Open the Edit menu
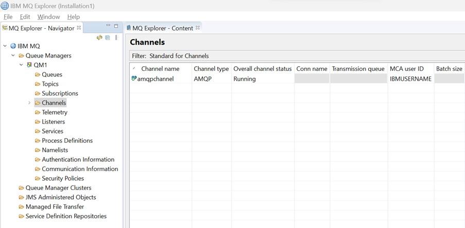Viewport: 465px width, 228px height. 25,17
